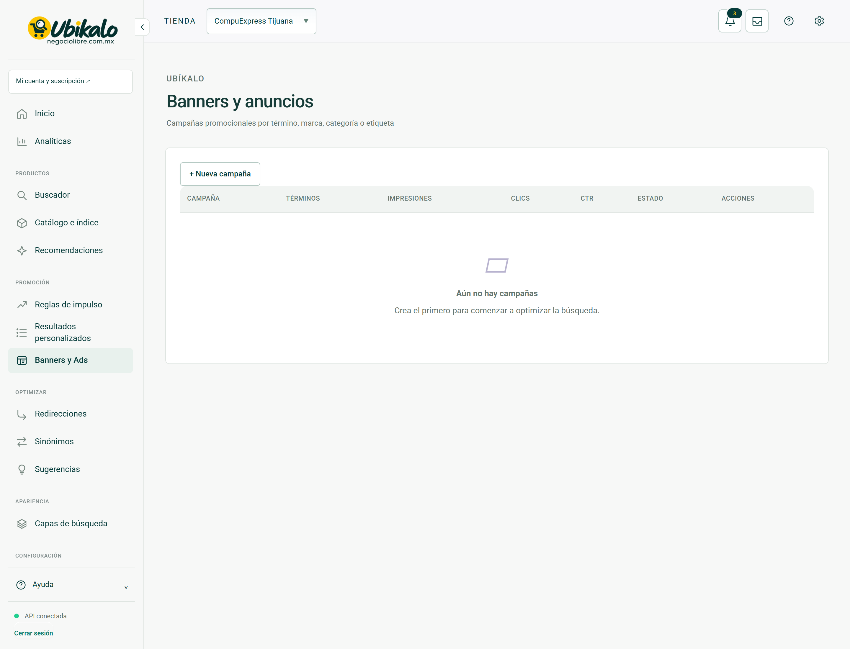The height and width of the screenshot is (649, 850).
Task: Click the Analíticas bar chart icon
Action: (x=22, y=141)
